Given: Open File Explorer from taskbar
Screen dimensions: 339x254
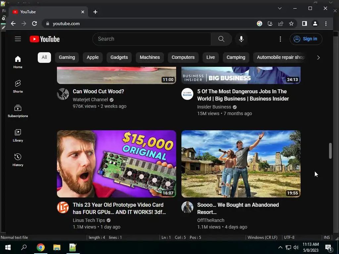Looking at the screenshot, I should 57,247.
